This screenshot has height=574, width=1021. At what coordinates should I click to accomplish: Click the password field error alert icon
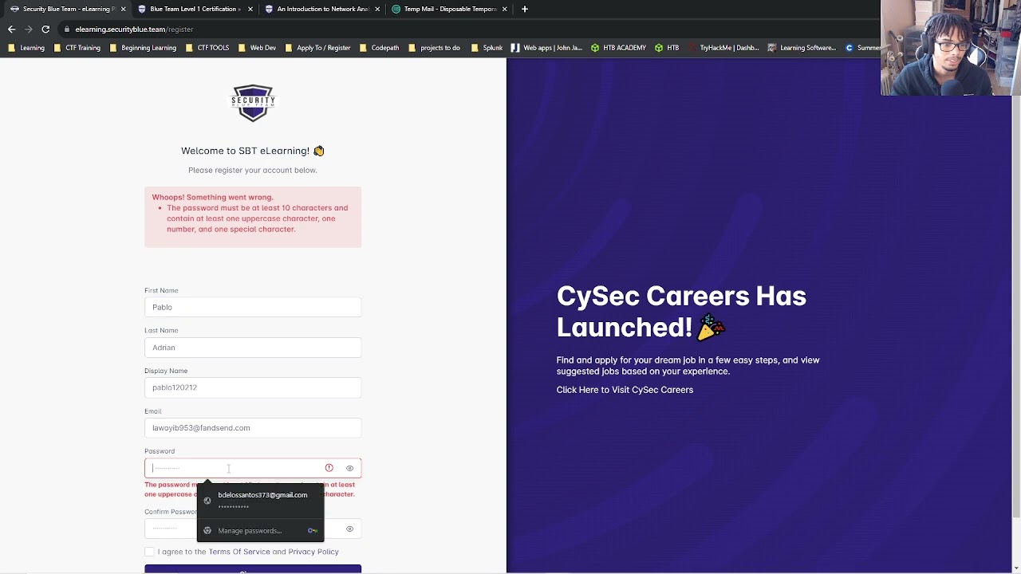click(x=329, y=468)
